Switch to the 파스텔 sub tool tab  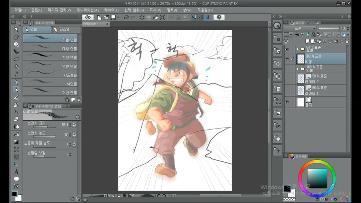(x=67, y=29)
